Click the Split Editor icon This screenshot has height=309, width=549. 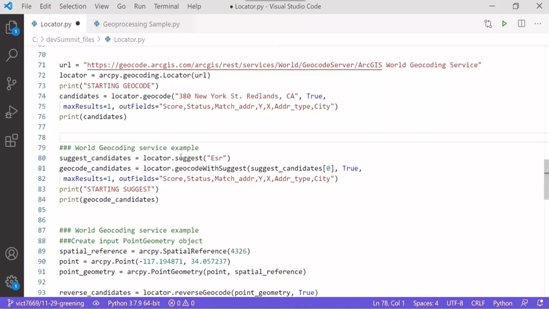[x=521, y=24]
